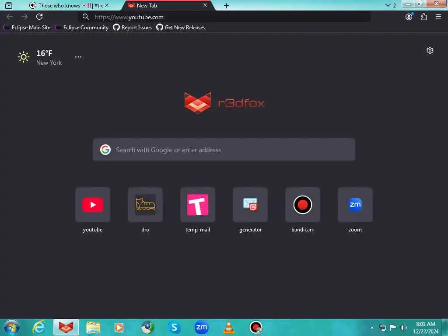Click the r3dfox taskbar button

66,327
